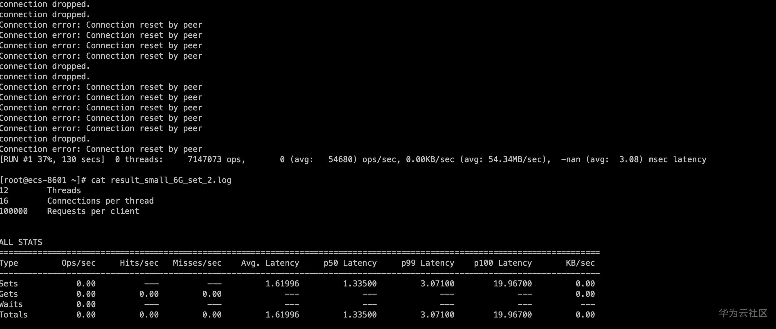Screen dimensions: 776x329
Task: Click the Misses/sec column header
Action: [197, 263]
